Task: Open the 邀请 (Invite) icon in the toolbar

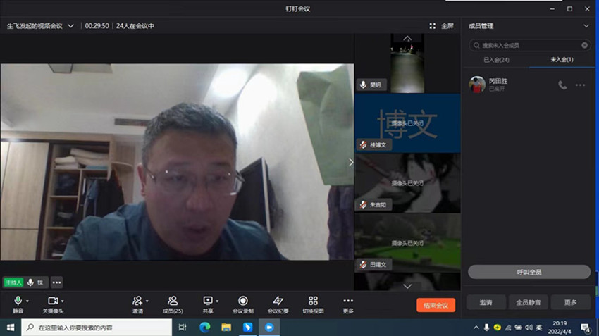Action: pyautogui.click(x=137, y=301)
